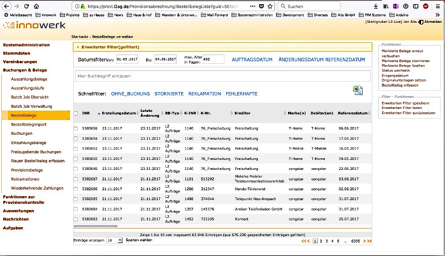Filter by AUFTRAGSDATUM

[x=252, y=60]
